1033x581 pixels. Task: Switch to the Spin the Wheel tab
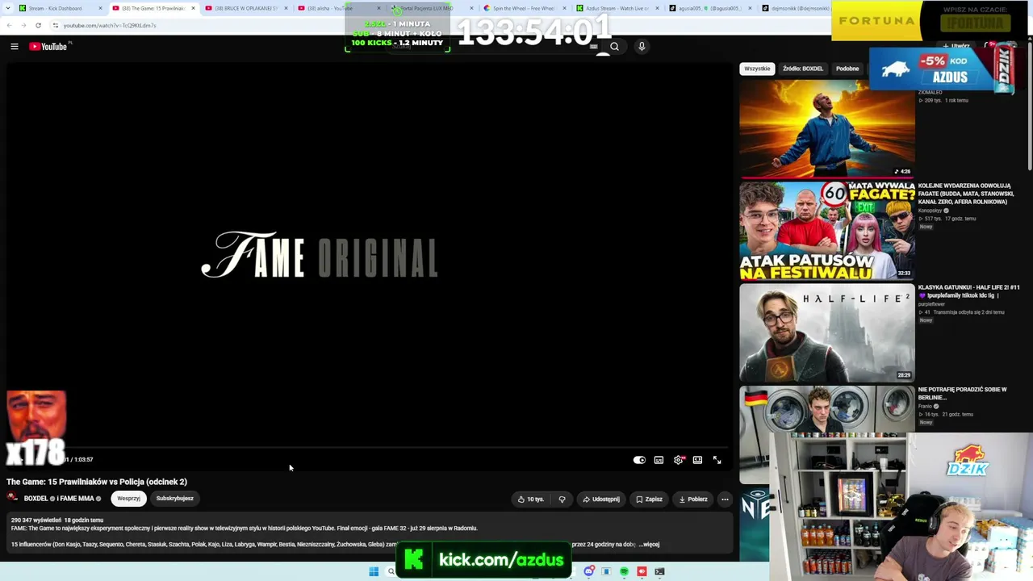click(524, 8)
